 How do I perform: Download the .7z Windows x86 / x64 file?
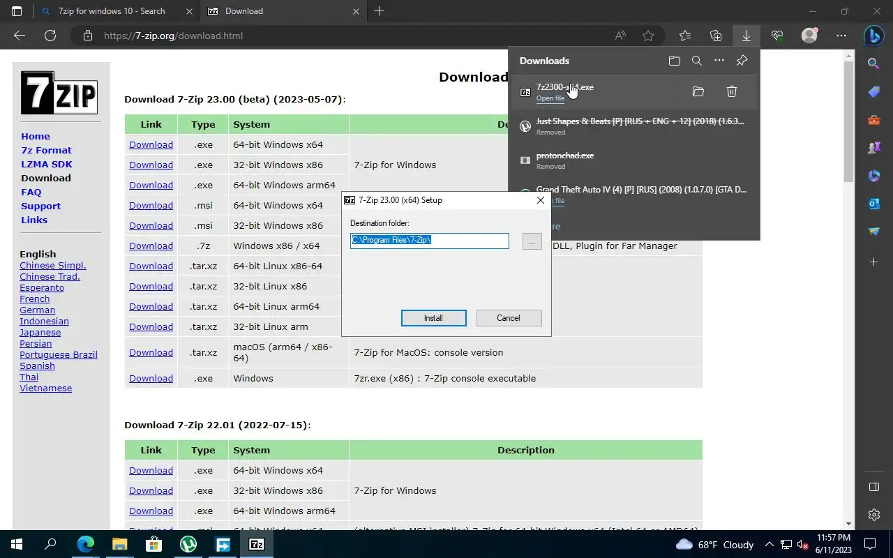click(151, 246)
